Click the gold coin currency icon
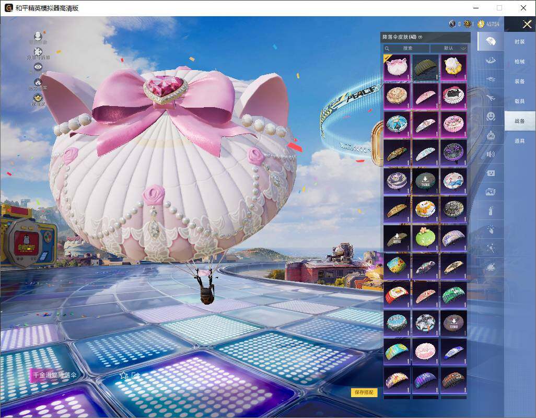This screenshot has height=418, width=536. 481,24
